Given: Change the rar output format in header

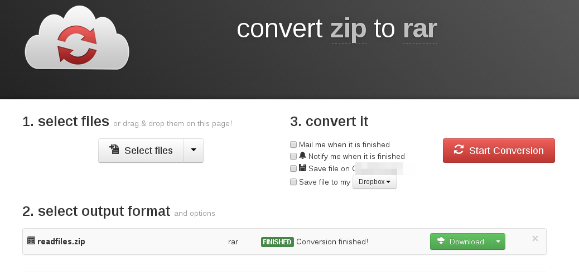Looking at the screenshot, I should pos(419,29).
